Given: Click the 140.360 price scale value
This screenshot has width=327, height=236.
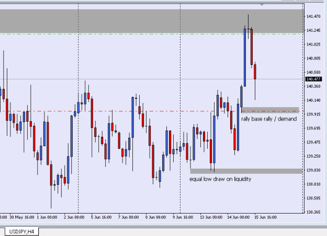Looking at the screenshot, I should pyautogui.click(x=313, y=86).
